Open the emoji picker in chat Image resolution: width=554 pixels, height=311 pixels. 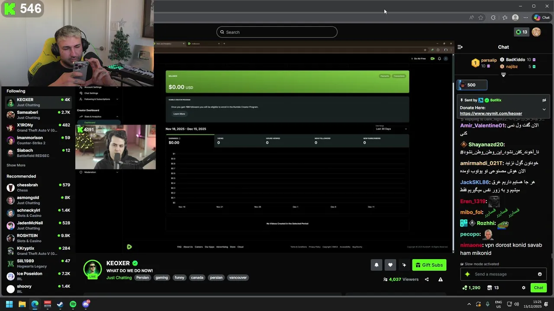(540, 274)
